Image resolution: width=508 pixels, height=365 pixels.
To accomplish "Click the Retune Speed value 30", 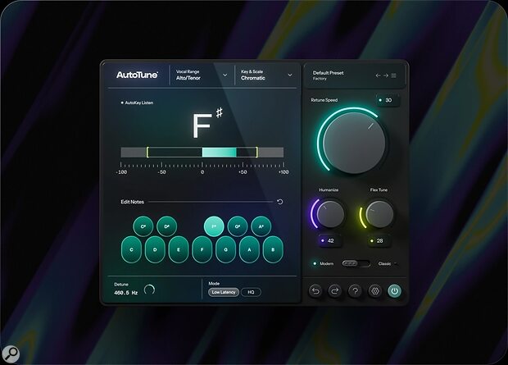I will click(388, 100).
